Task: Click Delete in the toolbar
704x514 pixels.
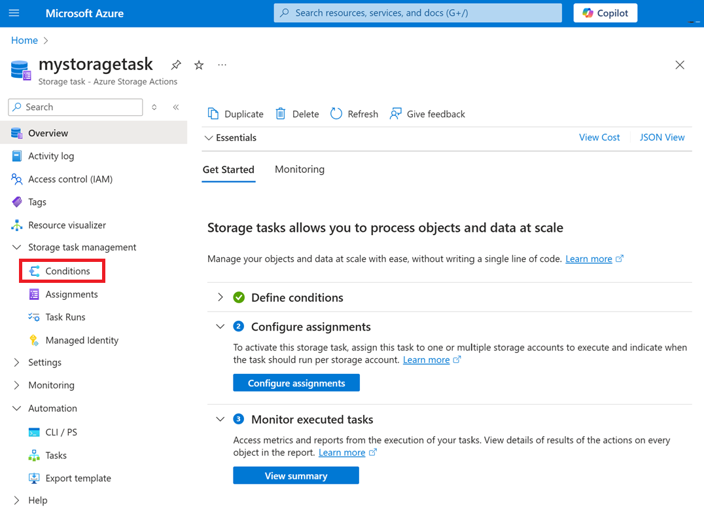Action: [297, 114]
